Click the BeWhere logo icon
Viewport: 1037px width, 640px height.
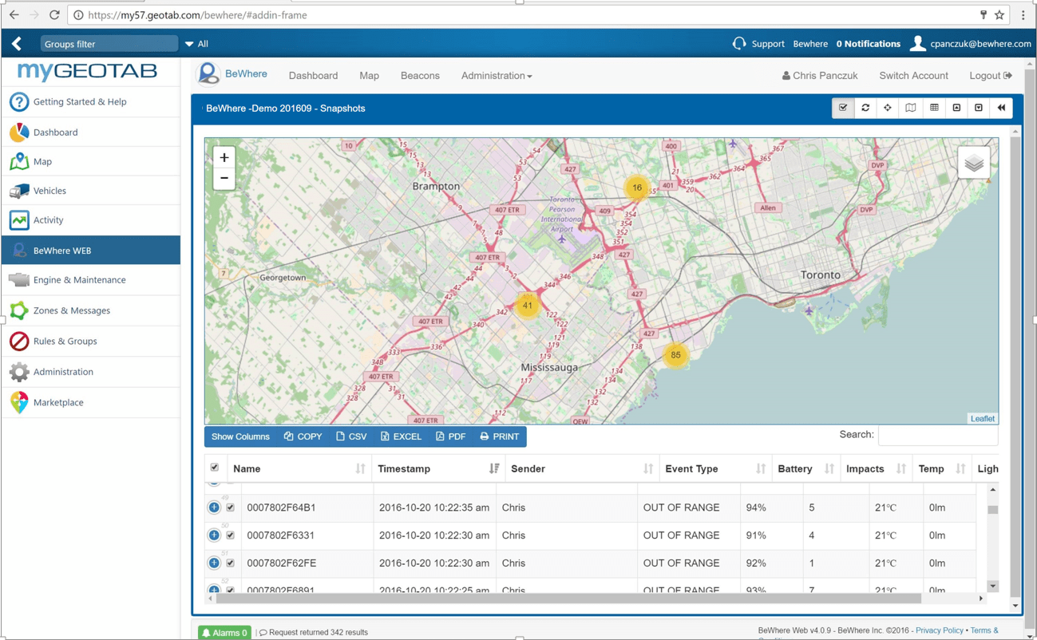tap(208, 73)
